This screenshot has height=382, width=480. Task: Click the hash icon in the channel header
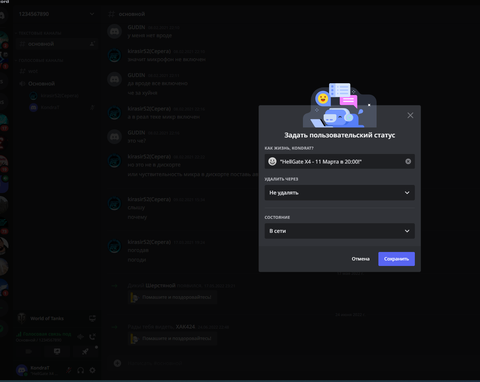111,14
